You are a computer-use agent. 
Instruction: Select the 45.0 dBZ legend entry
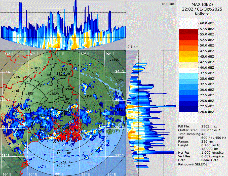pos(207,56)
